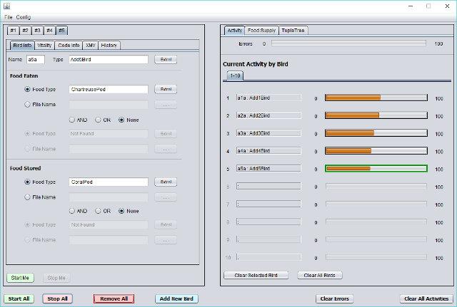
Task: Select the 'a1a : Add1Bird' label
Action: click(268, 98)
